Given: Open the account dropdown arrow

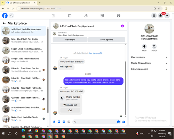Looking at the screenshot, I should coord(167,16).
